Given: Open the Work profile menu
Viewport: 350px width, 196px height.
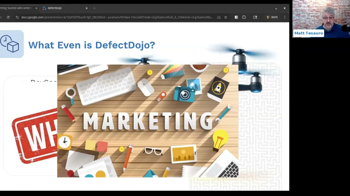Looking at the screenshot, I should (x=272, y=17).
